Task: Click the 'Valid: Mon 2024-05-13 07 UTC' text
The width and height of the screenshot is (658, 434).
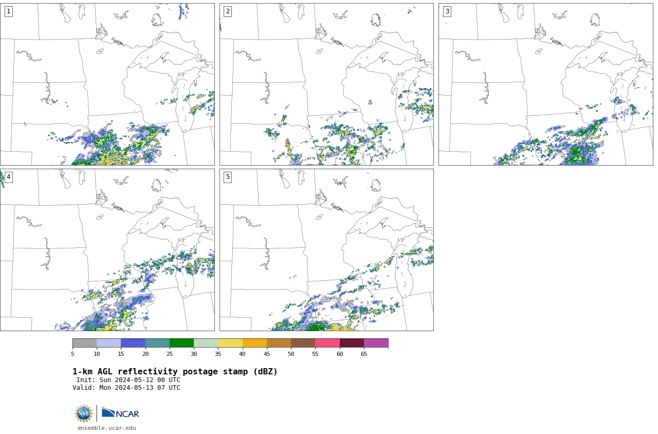Action: tap(126, 388)
